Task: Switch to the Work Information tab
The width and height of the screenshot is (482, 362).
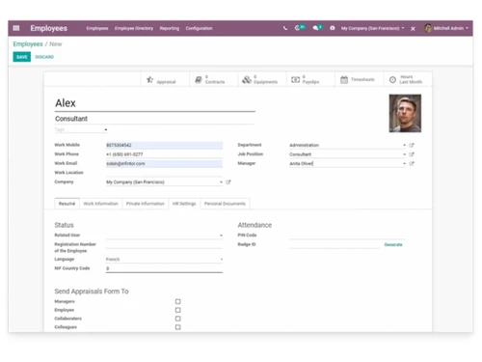Action: [101, 204]
